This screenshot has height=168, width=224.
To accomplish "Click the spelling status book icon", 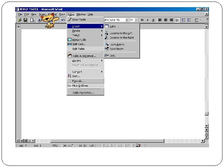I will (x=138, y=145).
